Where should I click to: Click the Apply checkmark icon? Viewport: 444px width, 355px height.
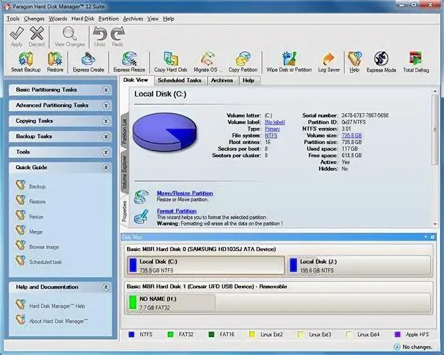pos(17,34)
